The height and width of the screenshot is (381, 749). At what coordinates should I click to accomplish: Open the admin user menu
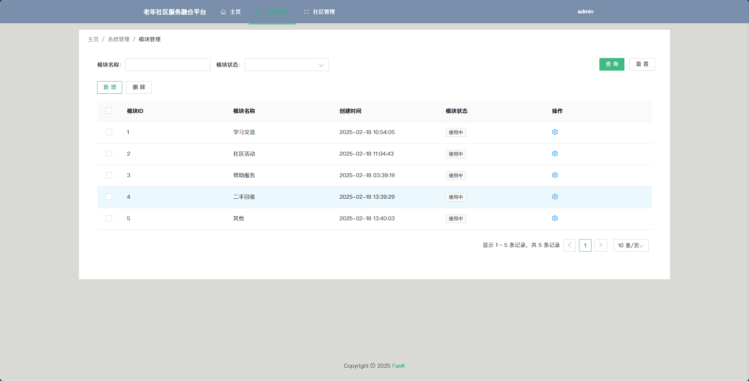585,11
